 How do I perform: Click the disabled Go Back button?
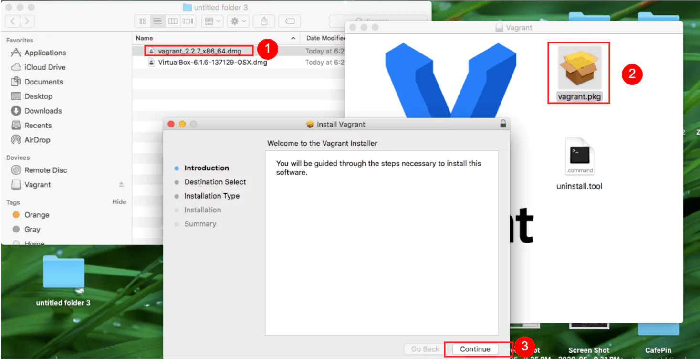click(x=425, y=349)
